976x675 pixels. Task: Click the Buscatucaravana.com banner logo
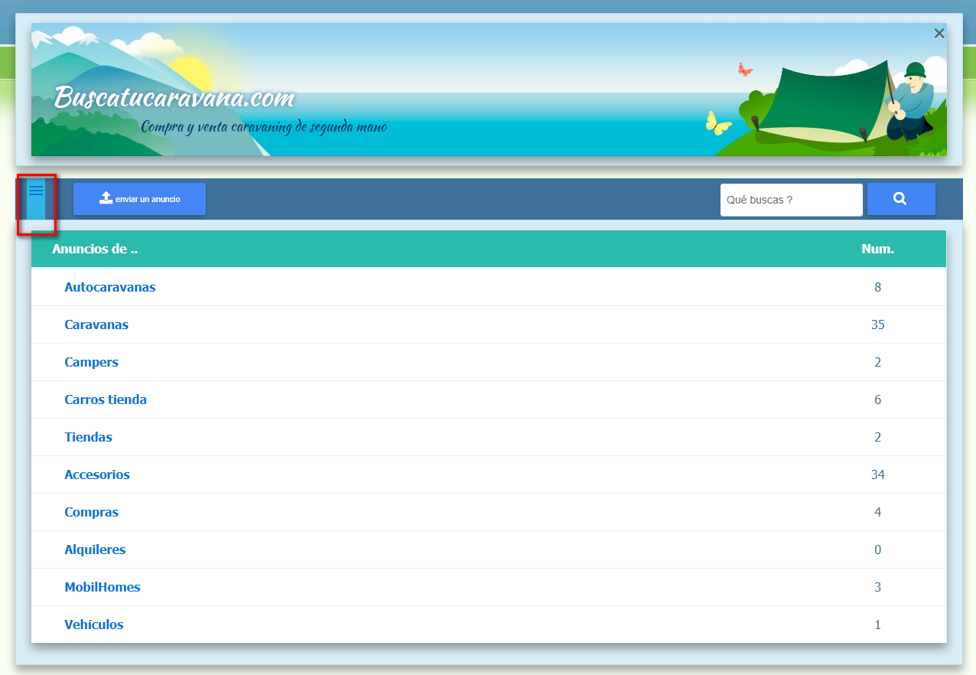[x=174, y=99]
